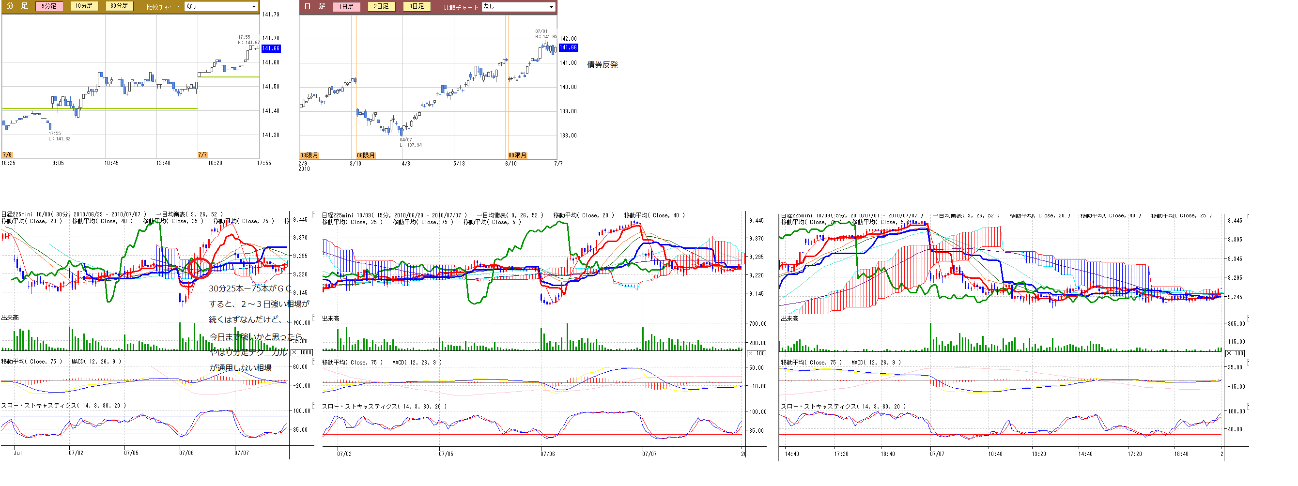Click the ×100 scale box on 15分 chart

click(757, 353)
